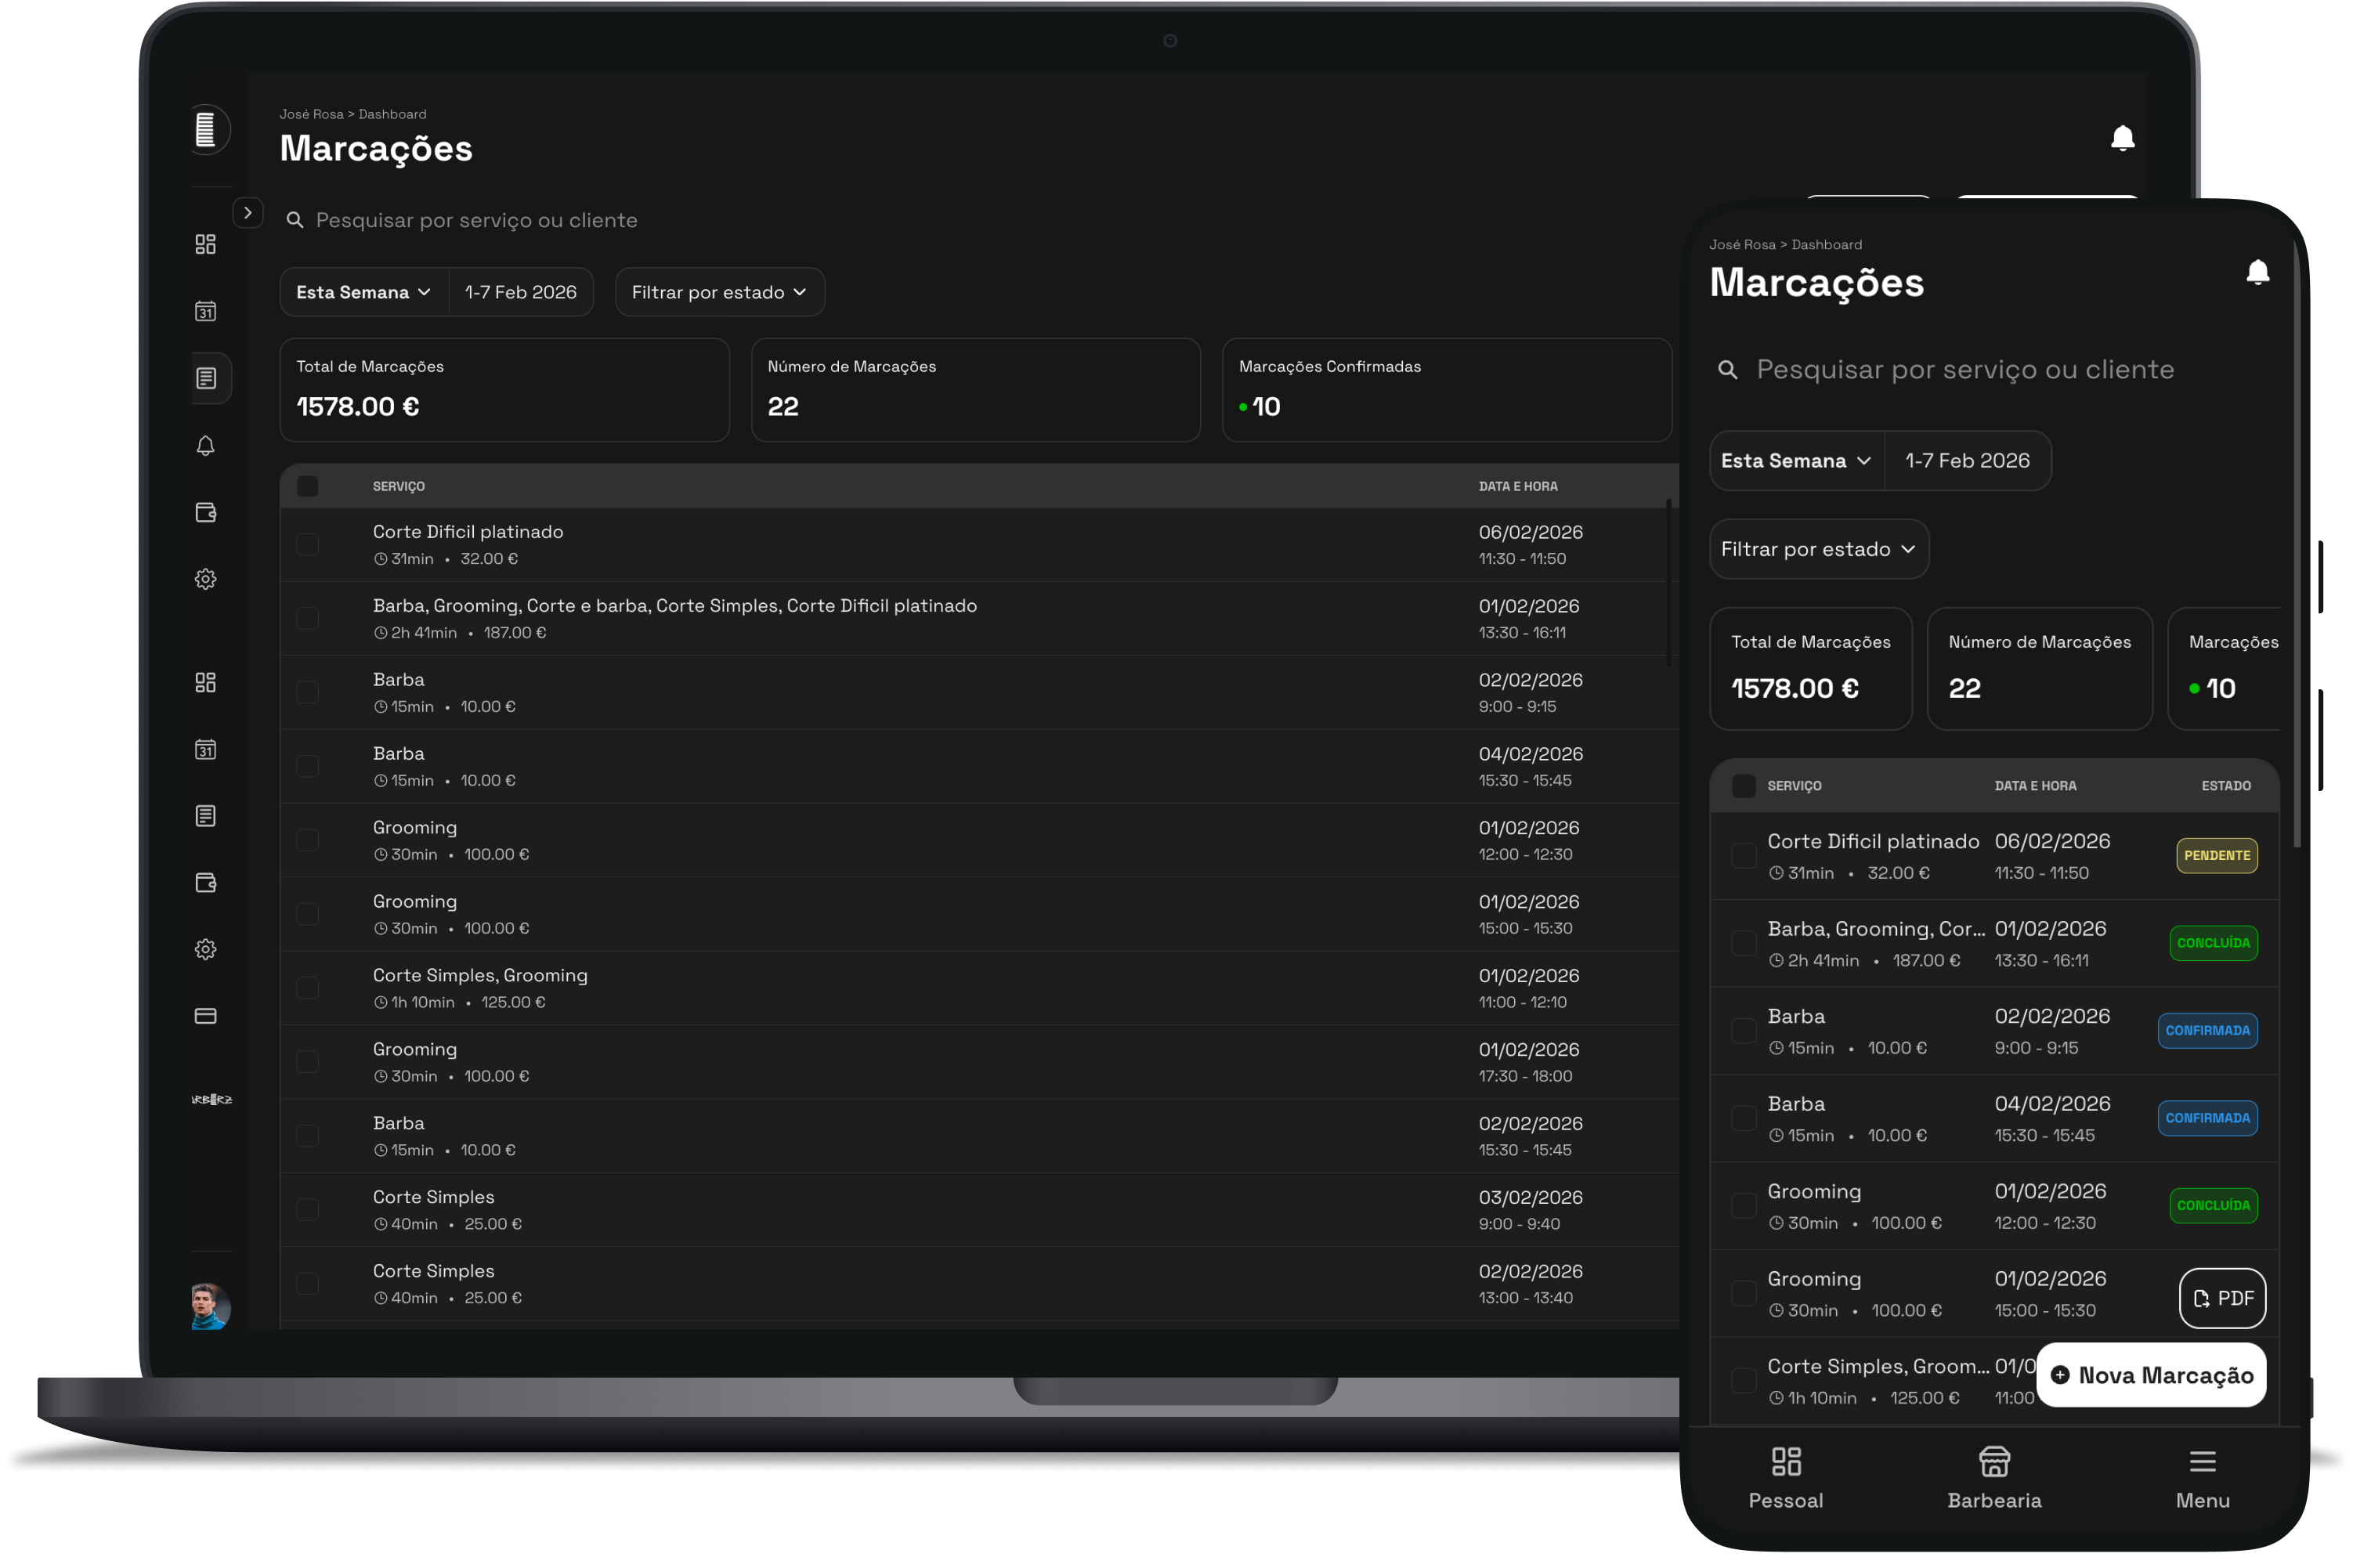Switch to the Barbearia tab on the phone
Viewport: 2353px width, 1568px height.
pyautogui.click(x=1994, y=1477)
